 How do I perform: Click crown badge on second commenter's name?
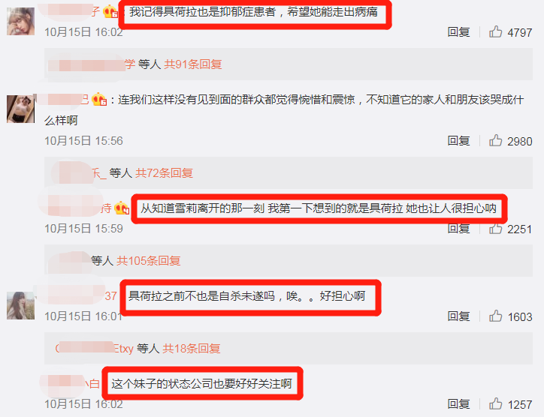pyautogui.click(x=99, y=100)
